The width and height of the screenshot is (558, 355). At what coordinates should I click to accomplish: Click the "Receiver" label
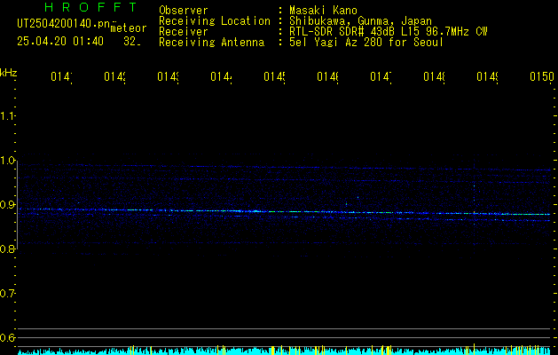pos(184,32)
